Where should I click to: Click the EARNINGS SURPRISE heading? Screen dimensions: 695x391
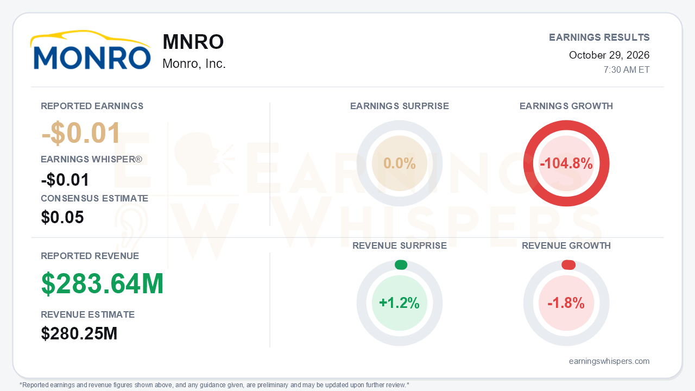400,106
